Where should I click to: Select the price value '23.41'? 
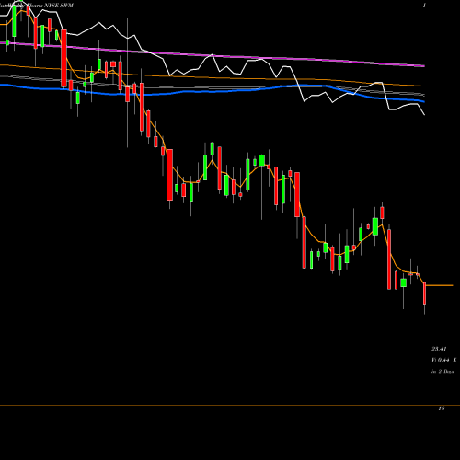tap(439, 349)
